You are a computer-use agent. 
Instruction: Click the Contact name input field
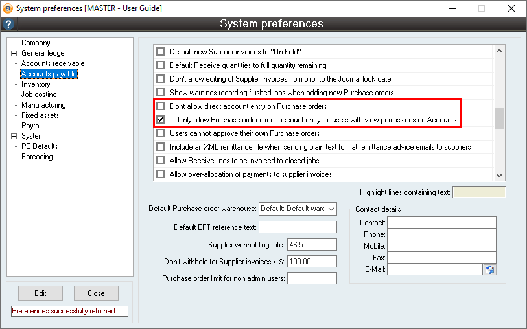pyautogui.click(x=441, y=223)
